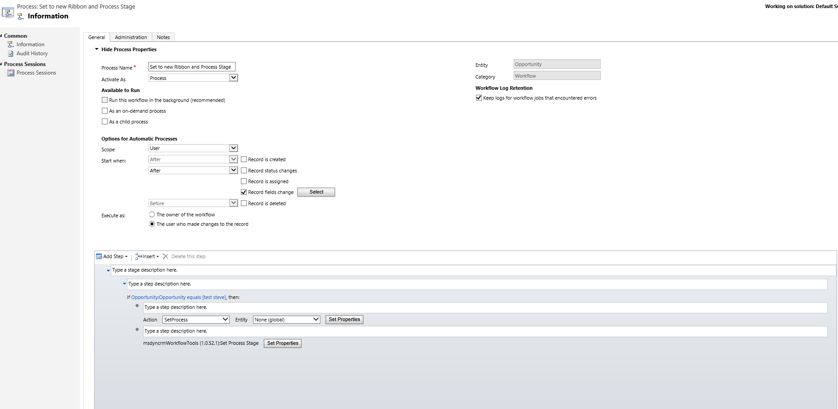Open the Opportunity equals [test steve] condition link
The image size is (838, 409).
tap(179, 297)
